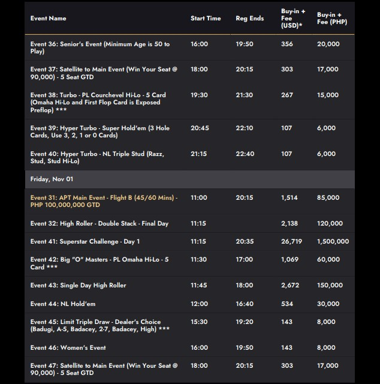
Task: Click the Buy-in + Fee (USD) header
Action: (293, 19)
